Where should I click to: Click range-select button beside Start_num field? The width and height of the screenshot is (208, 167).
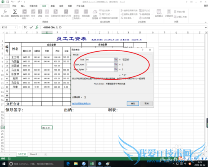point(116,64)
